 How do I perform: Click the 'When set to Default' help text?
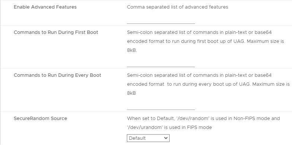(203, 123)
